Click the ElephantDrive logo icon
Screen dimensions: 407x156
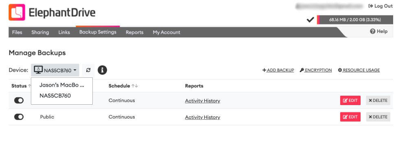(x=17, y=12)
